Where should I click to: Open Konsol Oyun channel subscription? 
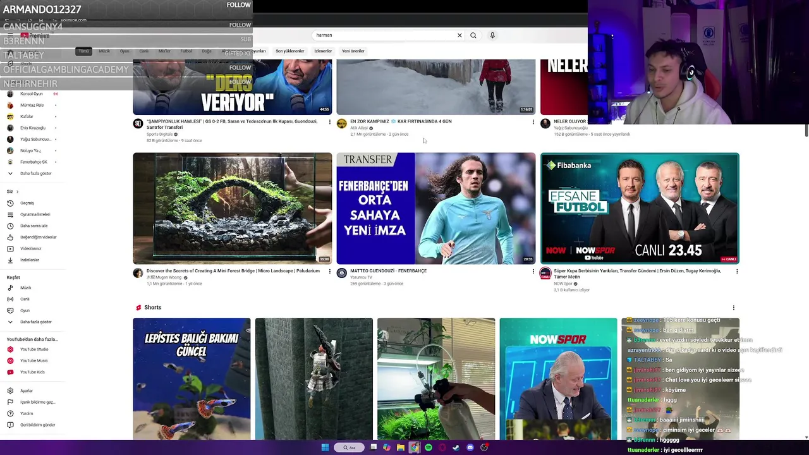(32, 94)
